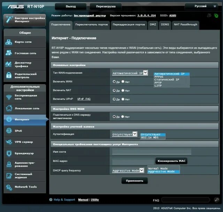This screenshot has height=212, width=223.
Task: Open the Manual link in the footer
Action: (83, 199)
